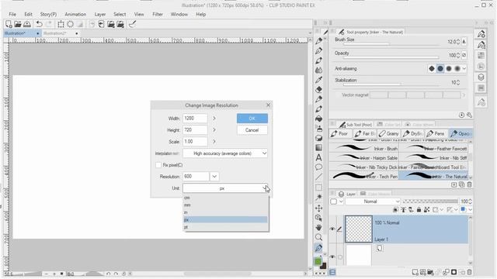497x279 pixels.
Task: Select the Fill bucket tool
Action: coord(319,119)
